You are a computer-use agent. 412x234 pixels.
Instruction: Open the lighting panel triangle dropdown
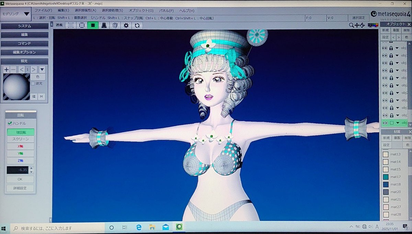point(42,70)
